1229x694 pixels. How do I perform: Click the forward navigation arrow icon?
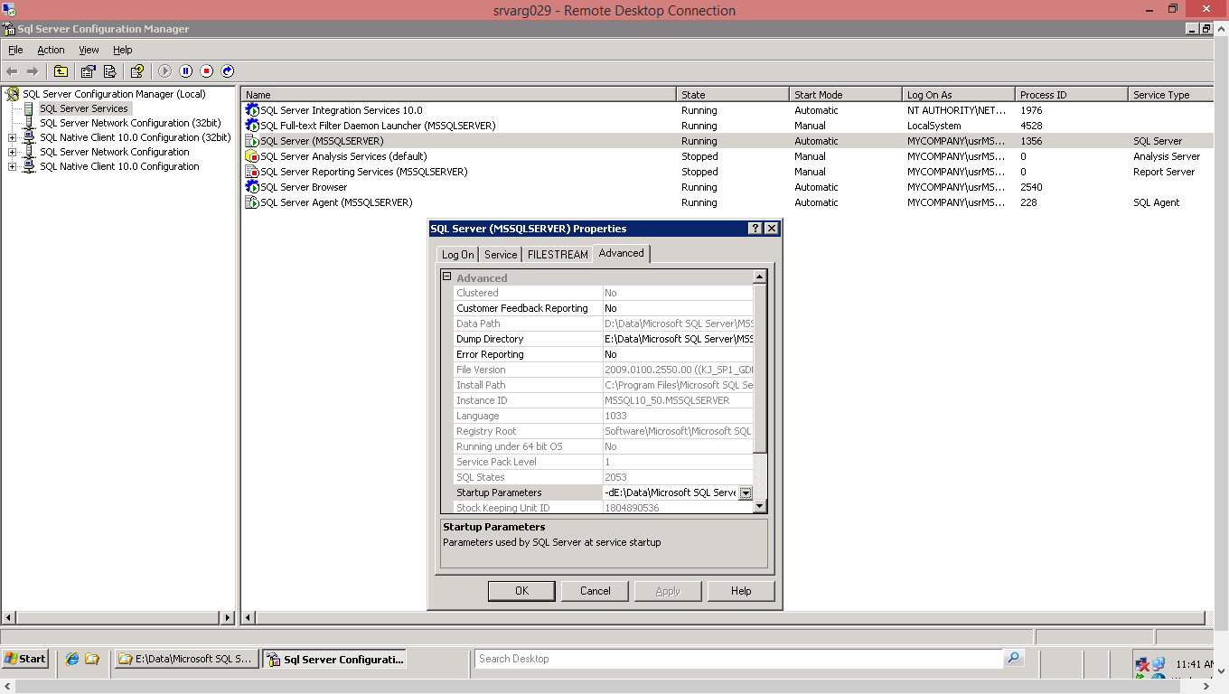pyautogui.click(x=32, y=70)
